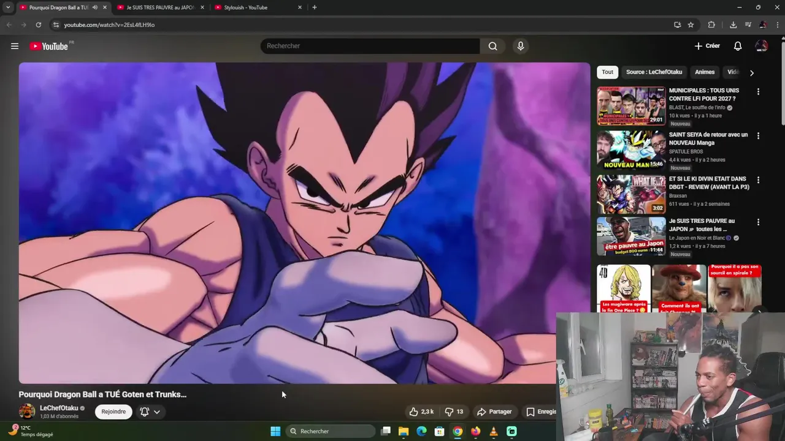This screenshot has width=785, height=441.
Task: Open the YouTube notifications bell
Action: click(x=738, y=46)
